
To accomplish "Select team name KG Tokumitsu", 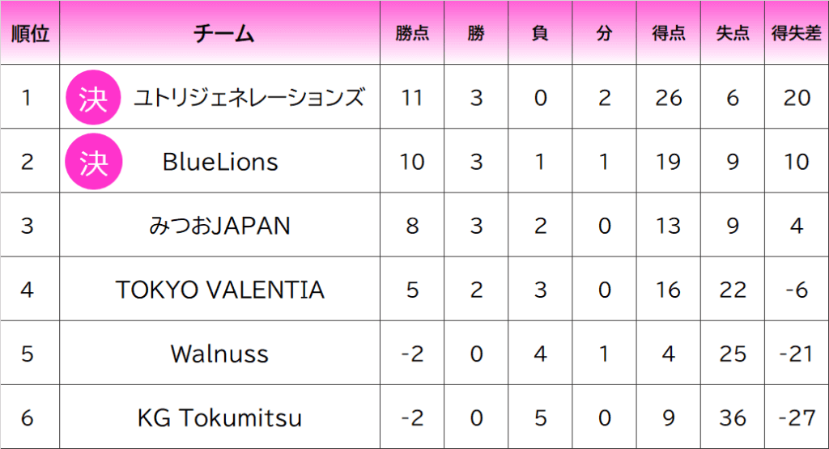I will (x=219, y=417).
